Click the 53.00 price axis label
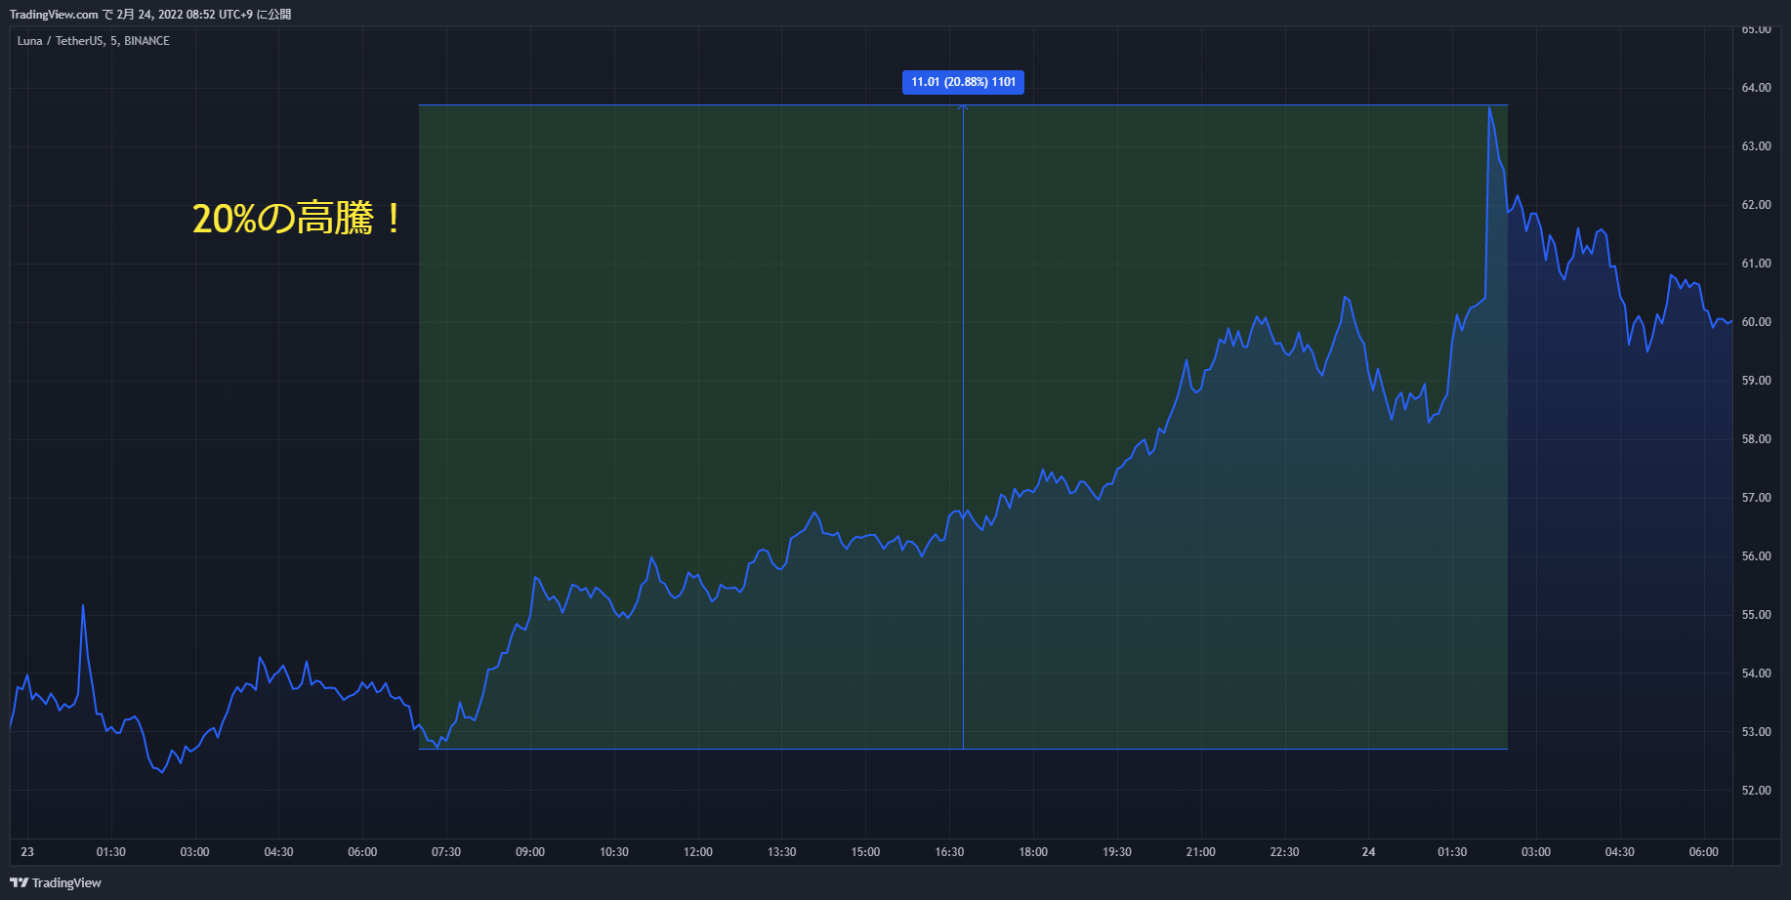Screen dimensions: 1791x900 (1756, 732)
